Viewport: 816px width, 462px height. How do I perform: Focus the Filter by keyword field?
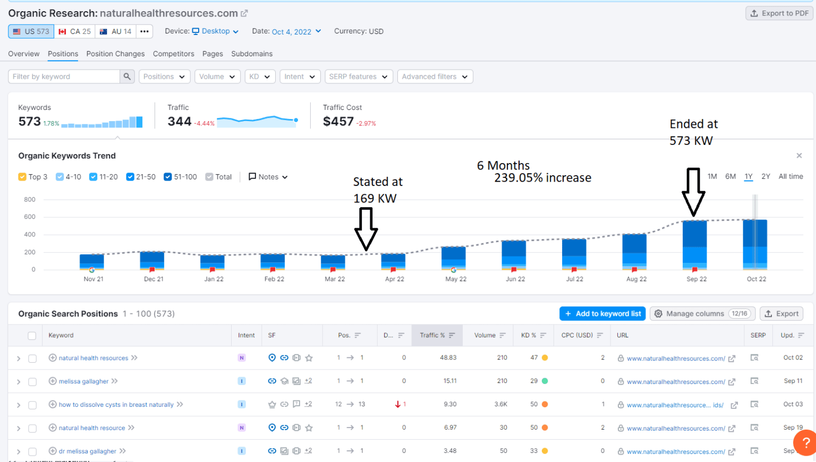(x=64, y=76)
